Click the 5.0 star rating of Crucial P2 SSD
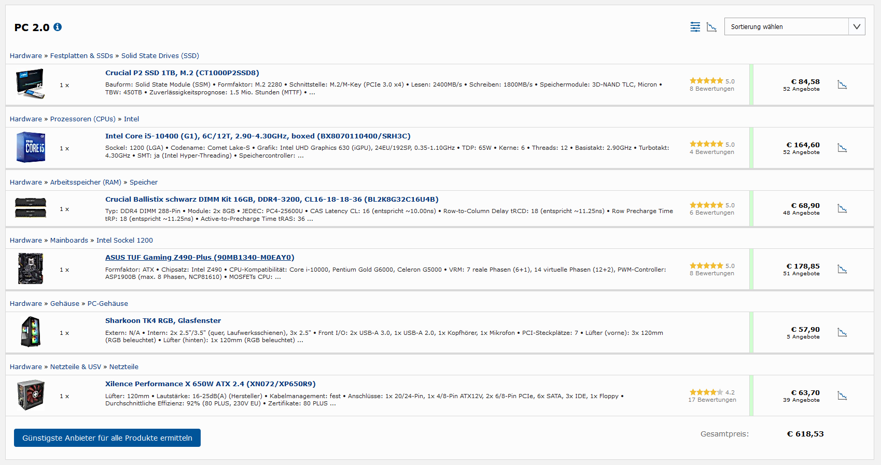881x465 pixels. (712, 81)
